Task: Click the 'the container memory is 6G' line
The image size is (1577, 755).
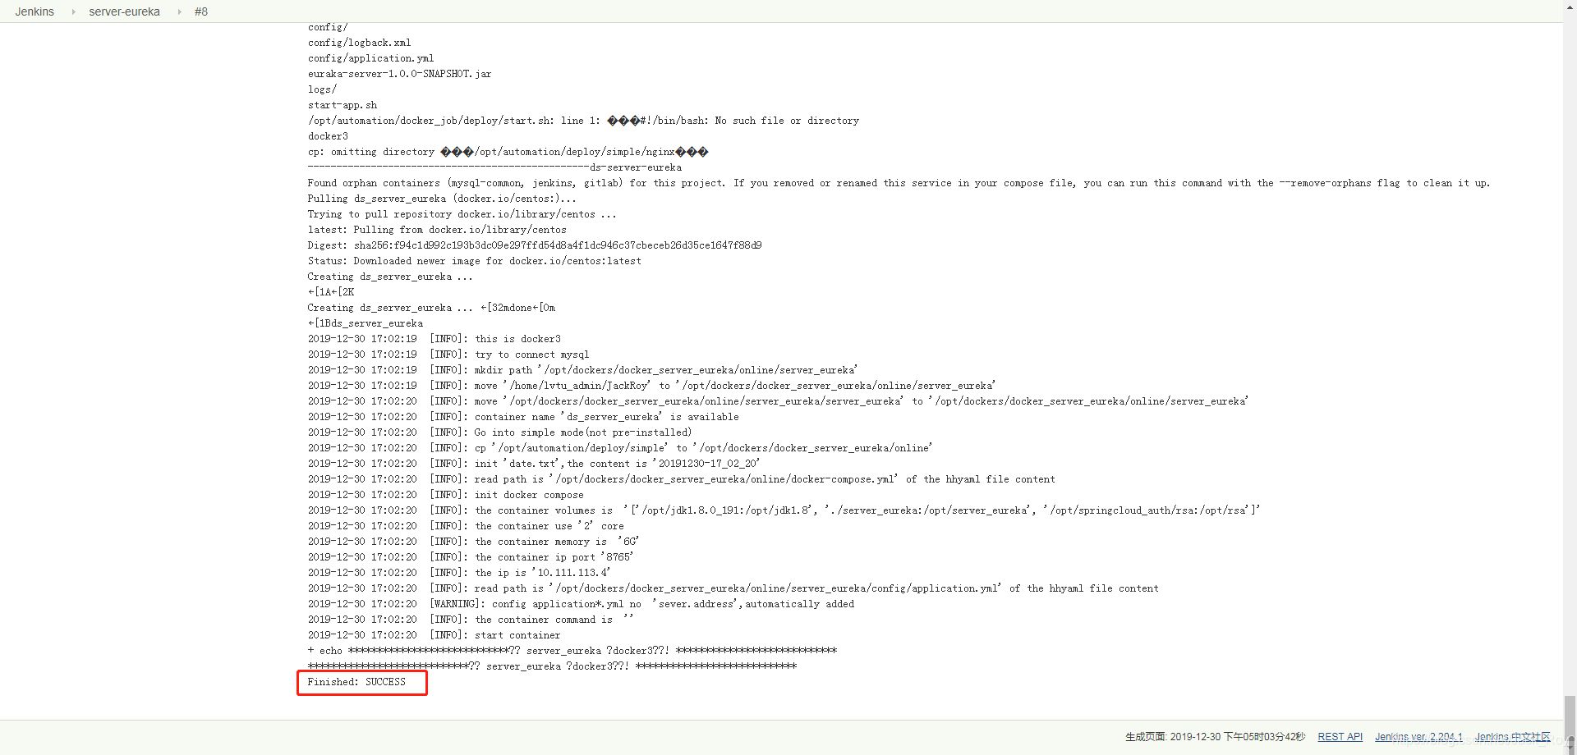Action: click(473, 542)
